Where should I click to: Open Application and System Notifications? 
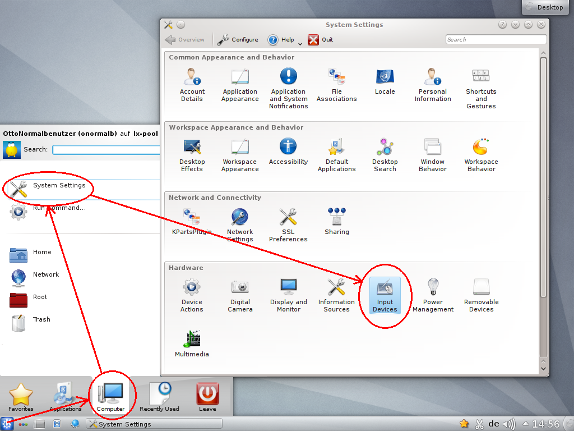pyautogui.click(x=289, y=88)
